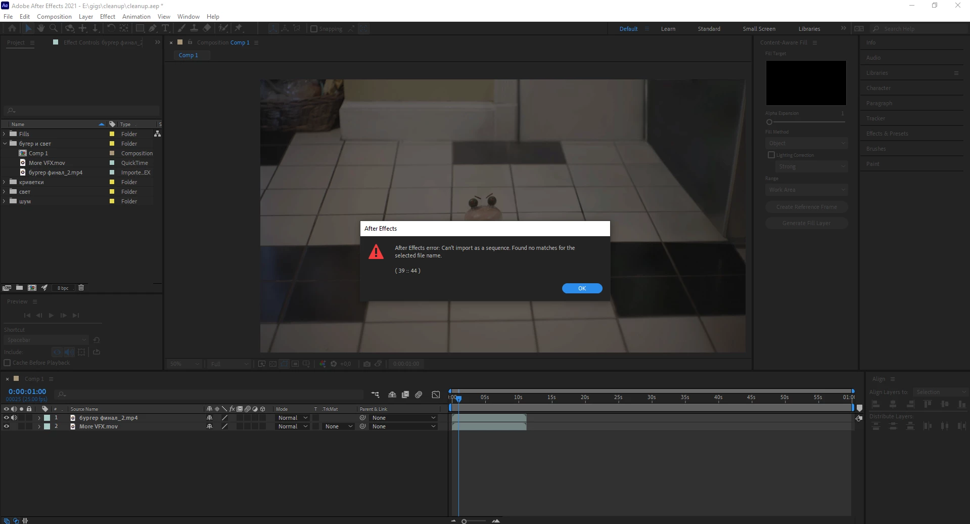Enable Cache Before Playback checkbox
The width and height of the screenshot is (970, 524).
point(7,363)
